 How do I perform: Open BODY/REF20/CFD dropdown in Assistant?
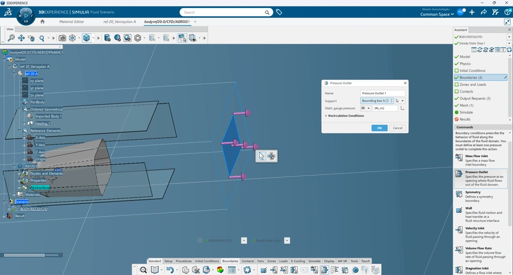pos(509,37)
